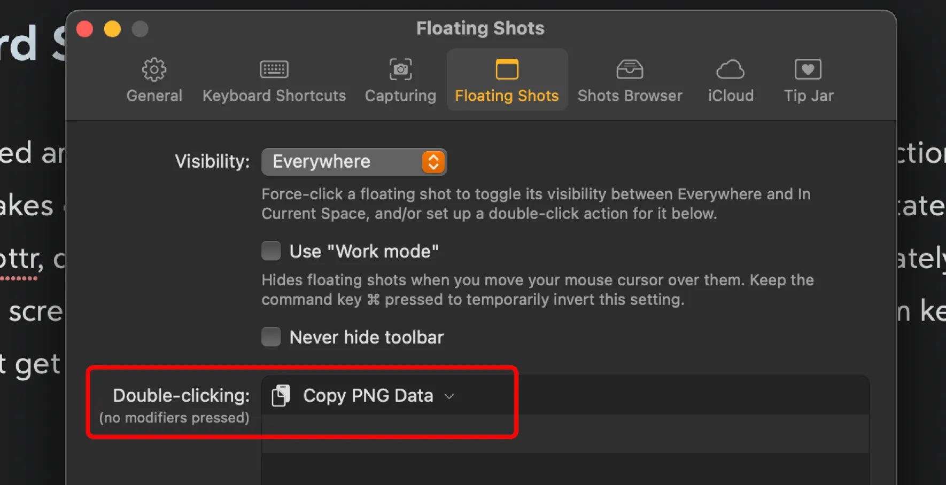Switch to the iCloud tab
946x485 pixels.
coord(730,80)
